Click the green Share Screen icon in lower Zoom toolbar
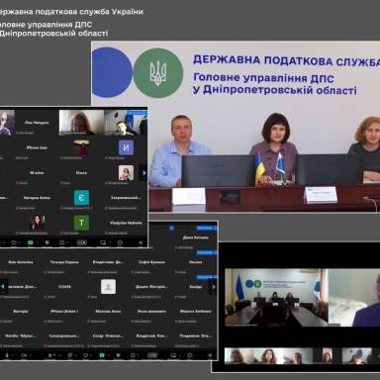 (x=102, y=355)
